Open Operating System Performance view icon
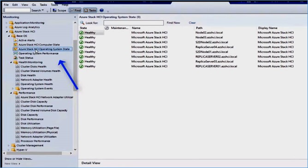308x168 pixels. 15,53
